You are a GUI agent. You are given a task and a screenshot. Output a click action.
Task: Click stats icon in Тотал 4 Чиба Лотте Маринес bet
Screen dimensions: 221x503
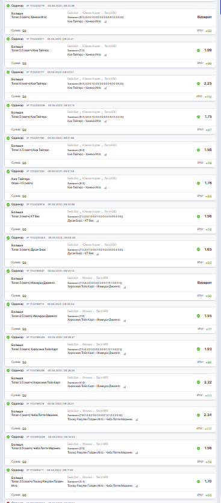click(137, 420)
